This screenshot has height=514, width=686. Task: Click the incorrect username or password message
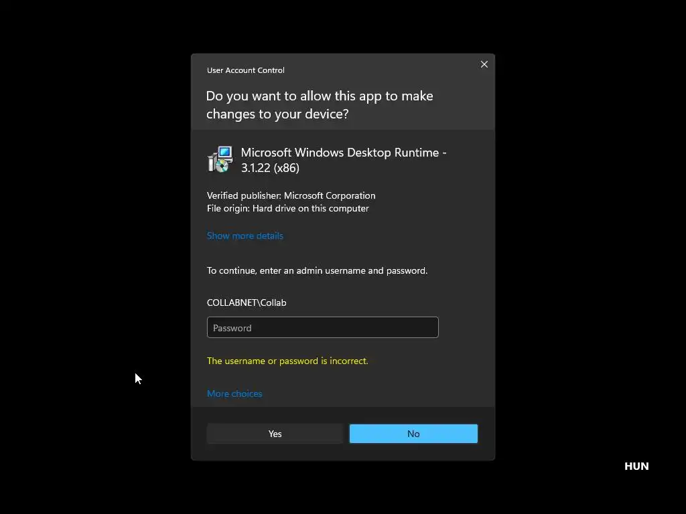pos(287,361)
